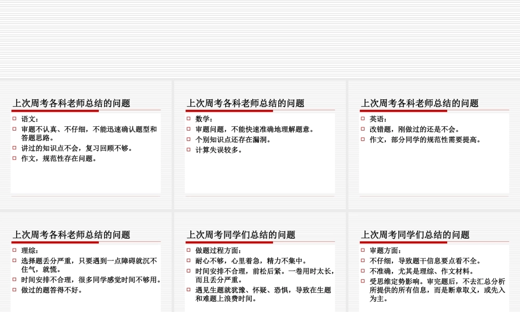This screenshot has width=520, height=312.
Task: Open the slide starting with 语文
Action: 86,145
